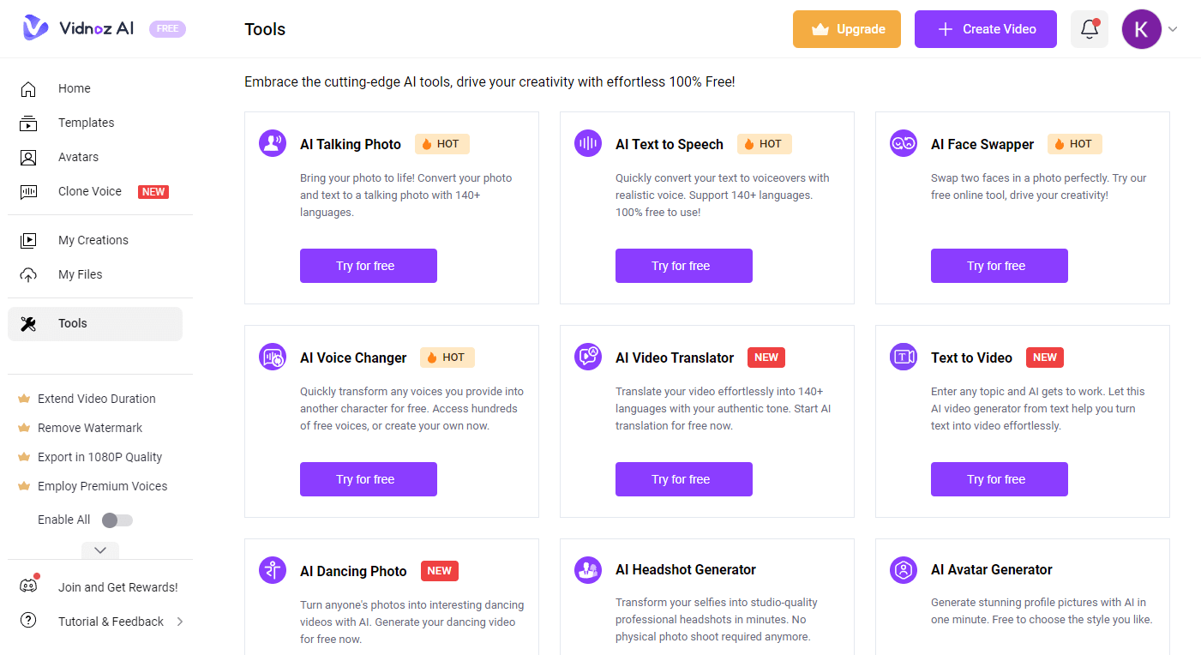Click the AI Face Swapper icon
The width and height of the screenshot is (1201, 655).
(x=904, y=143)
